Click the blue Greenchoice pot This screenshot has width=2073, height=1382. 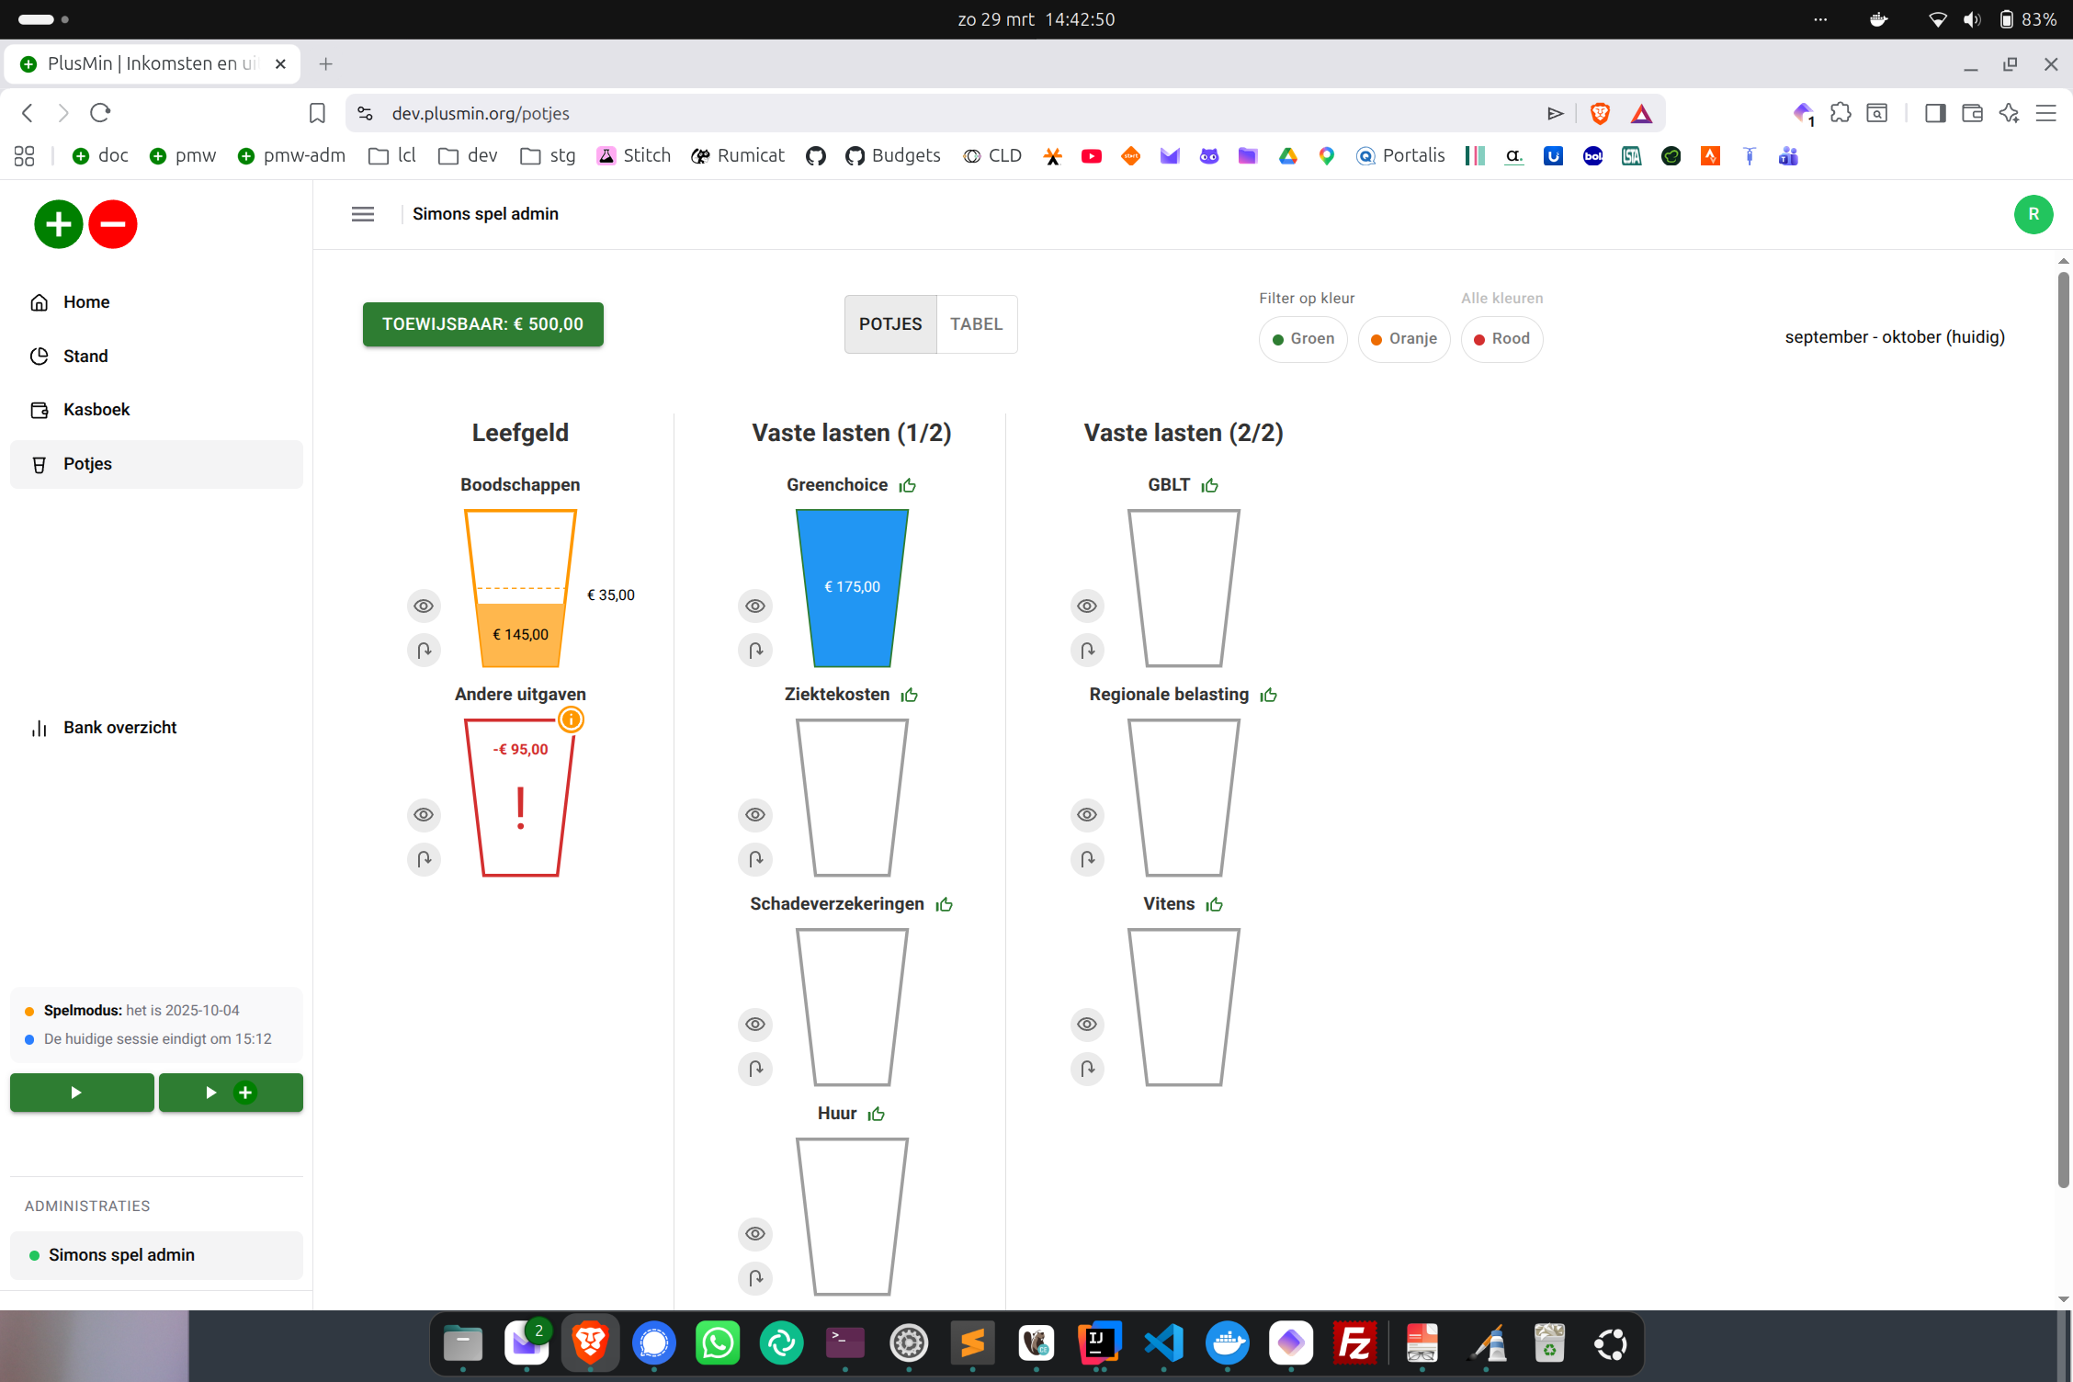pos(852,588)
